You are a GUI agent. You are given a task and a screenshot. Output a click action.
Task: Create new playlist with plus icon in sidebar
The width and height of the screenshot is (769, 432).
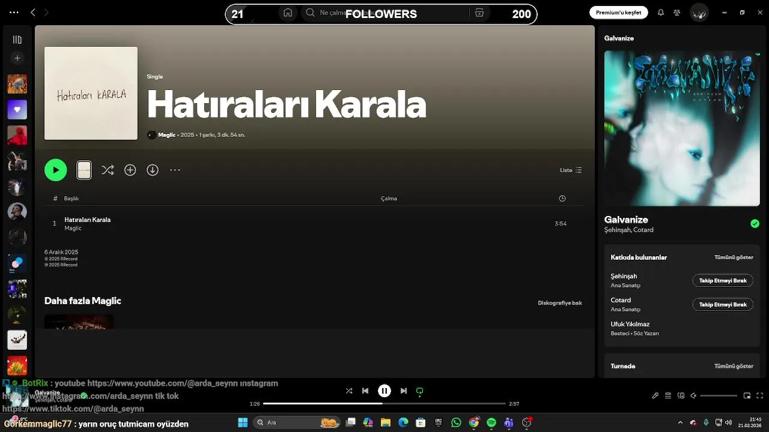(17, 58)
